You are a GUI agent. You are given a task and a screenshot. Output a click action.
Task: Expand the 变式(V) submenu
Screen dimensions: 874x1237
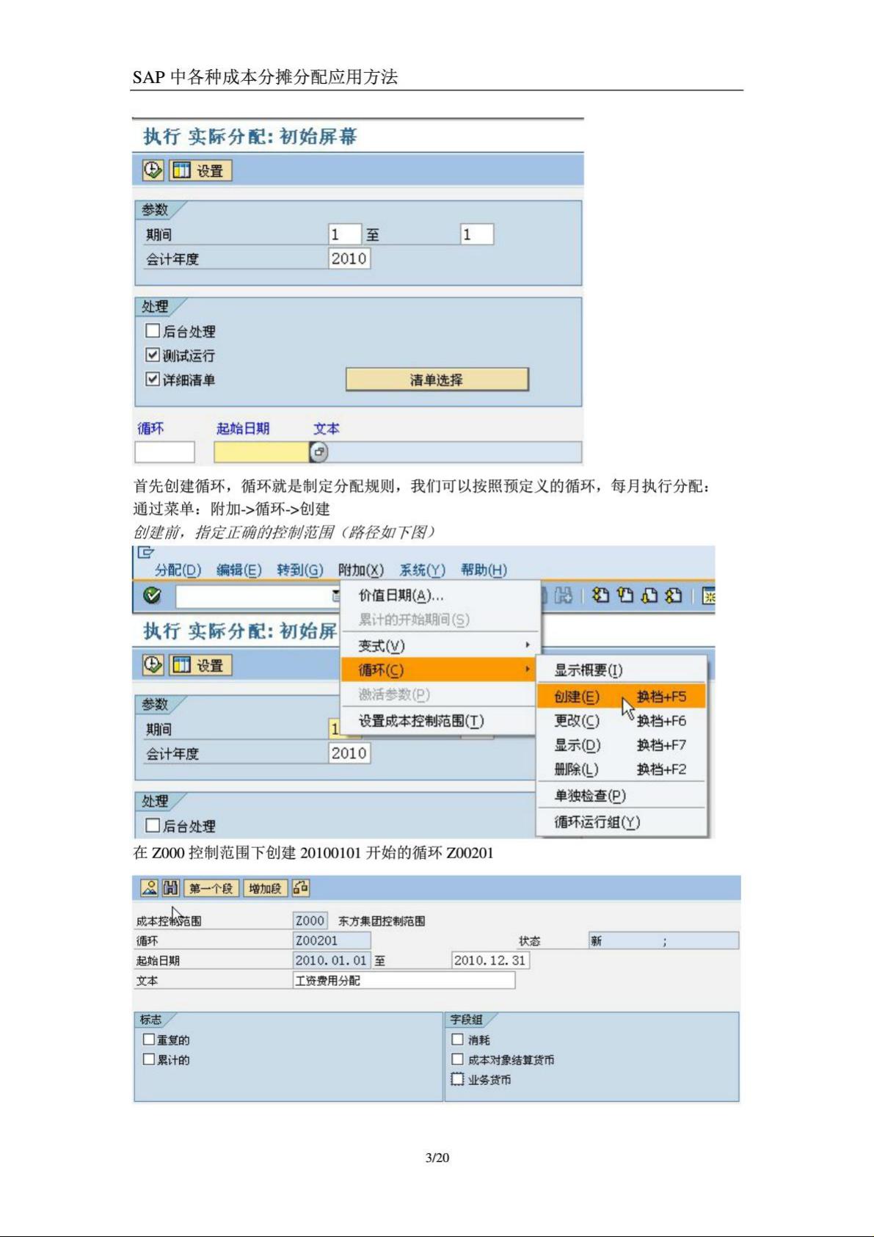pyautogui.click(x=439, y=645)
